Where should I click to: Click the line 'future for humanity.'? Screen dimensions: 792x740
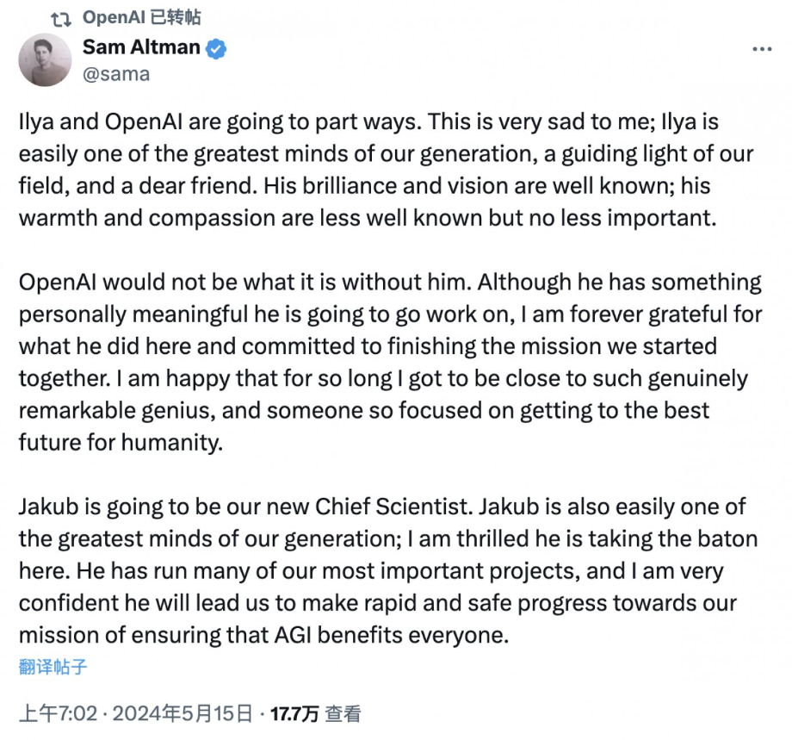click(121, 442)
